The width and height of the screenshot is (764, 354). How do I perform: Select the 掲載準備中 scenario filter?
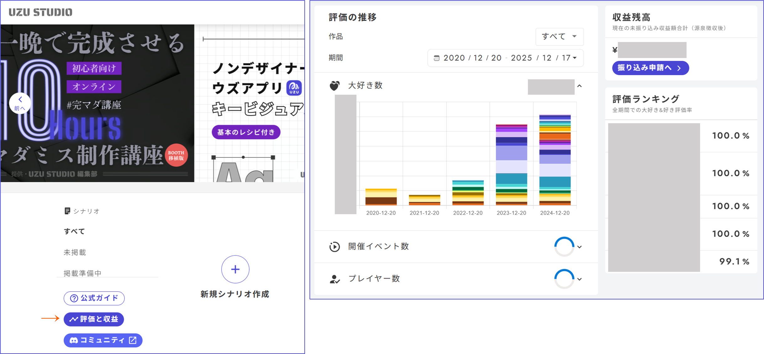point(82,273)
